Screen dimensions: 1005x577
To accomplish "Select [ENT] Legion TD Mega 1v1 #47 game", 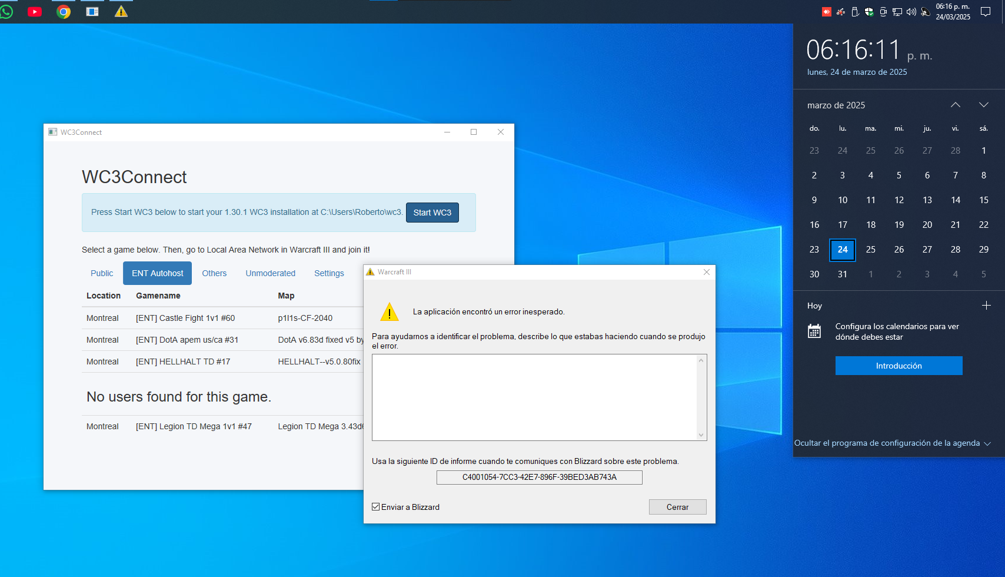I will [x=224, y=426].
